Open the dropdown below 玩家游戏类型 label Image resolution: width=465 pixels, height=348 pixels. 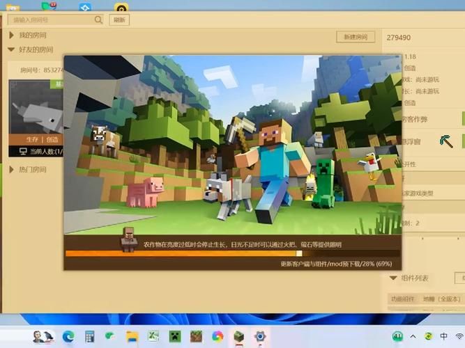pyautogui.click(x=433, y=207)
